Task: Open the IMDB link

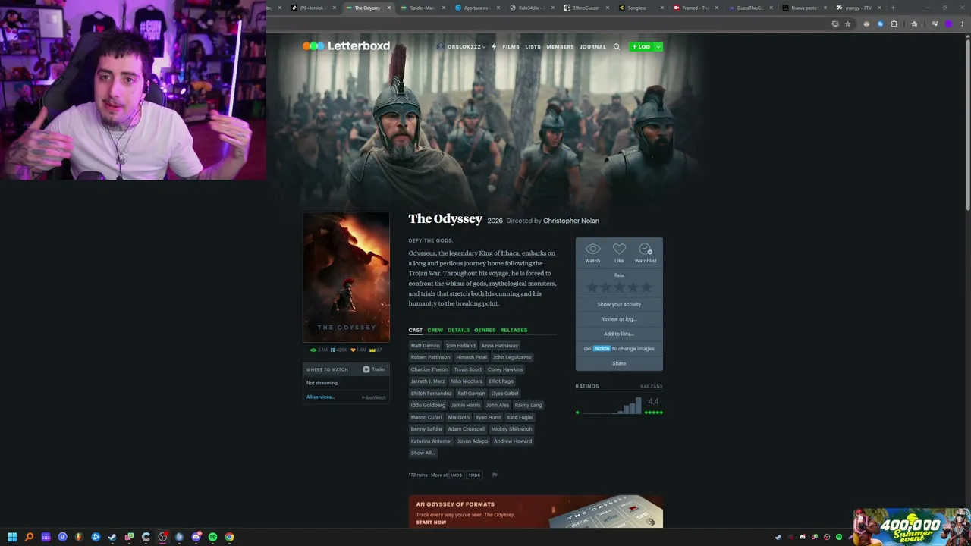Action: (457, 475)
